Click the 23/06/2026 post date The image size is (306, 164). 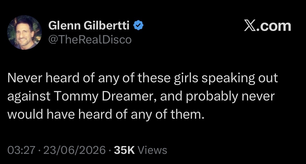(74, 150)
